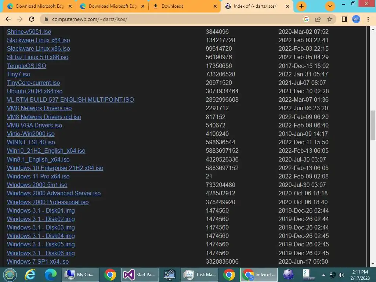Open the Windows 11 Pro x64.iso link

[x=38, y=176]
